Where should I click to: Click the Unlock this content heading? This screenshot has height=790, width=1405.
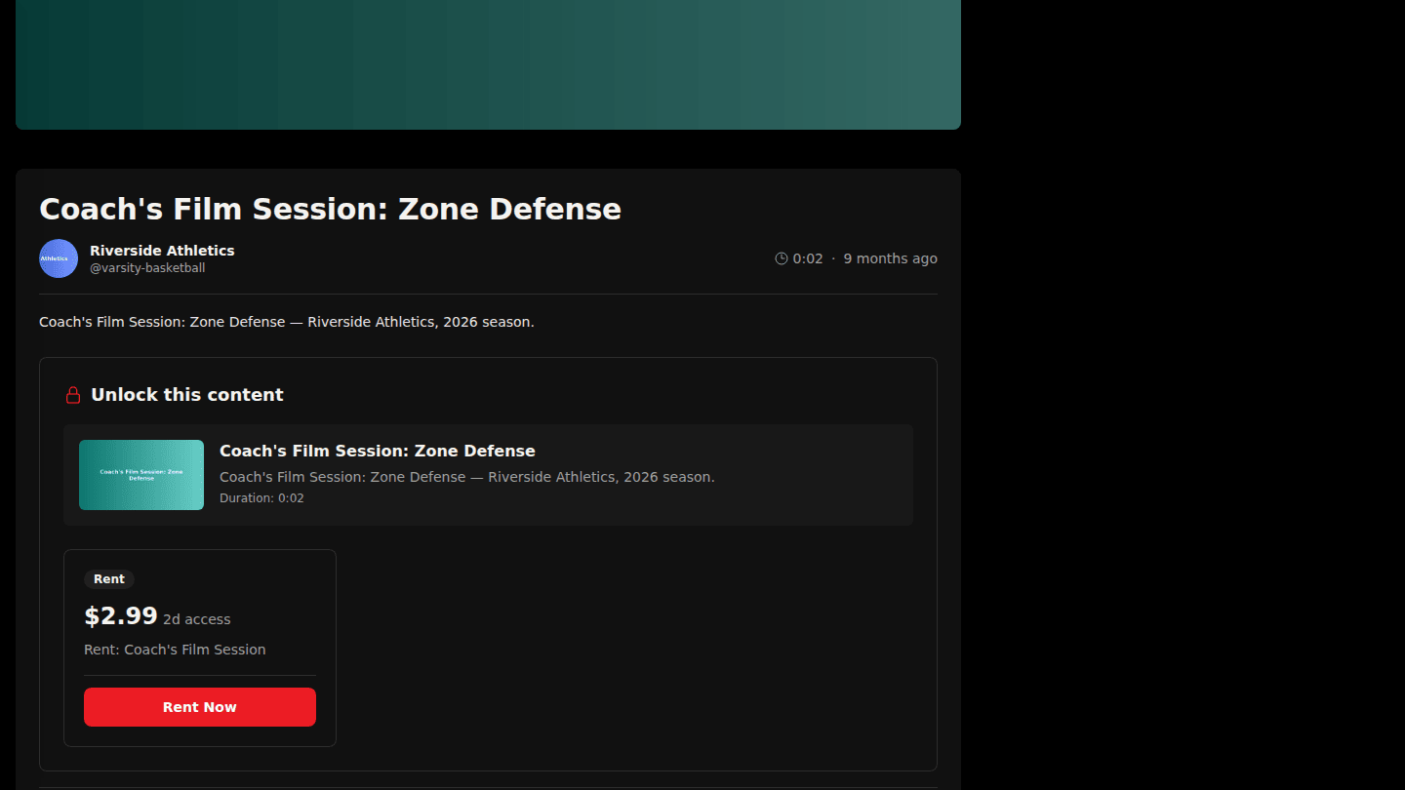[x=187, y=395]
